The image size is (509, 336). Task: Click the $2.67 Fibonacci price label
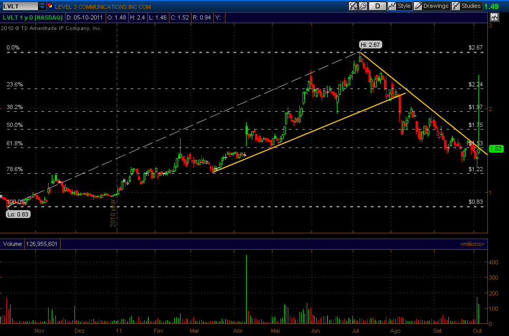(x=476, y=47)
